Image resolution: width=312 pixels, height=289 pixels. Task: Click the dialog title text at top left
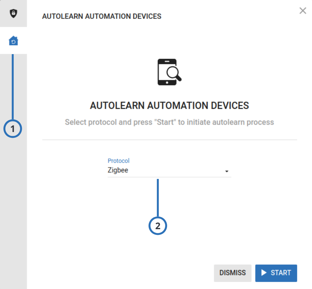(x=102, y=16)
